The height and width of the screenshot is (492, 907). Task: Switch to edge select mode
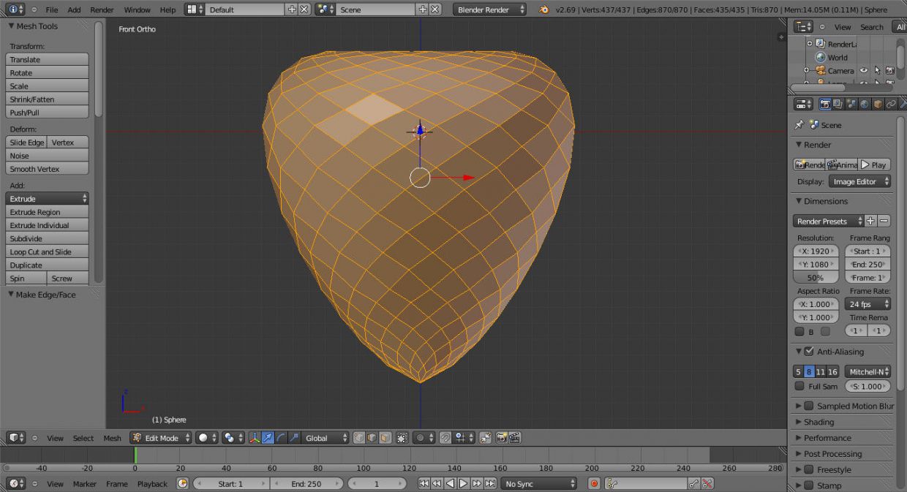pos(372,438)
